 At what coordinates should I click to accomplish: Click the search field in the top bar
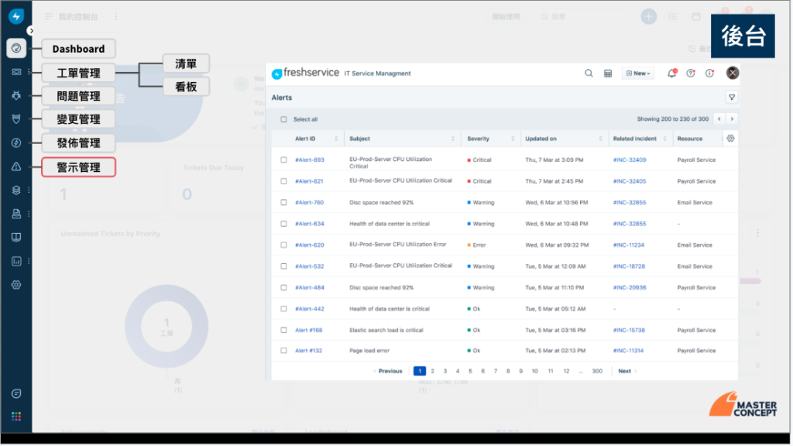584,17
